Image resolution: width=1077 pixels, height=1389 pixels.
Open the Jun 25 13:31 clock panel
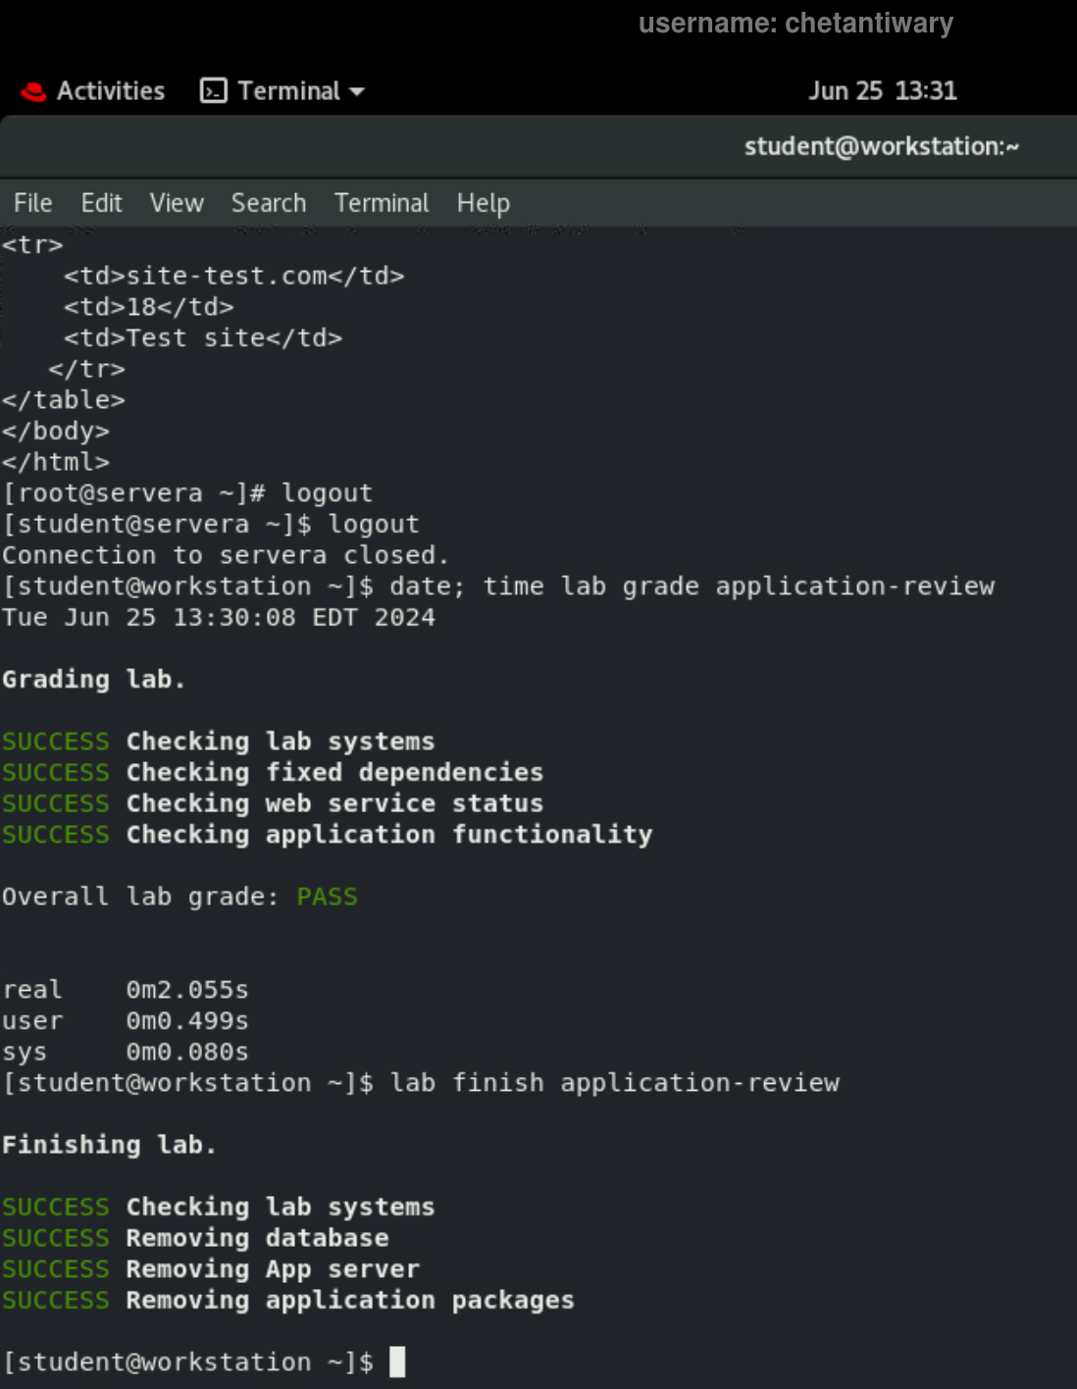[882, 91]
